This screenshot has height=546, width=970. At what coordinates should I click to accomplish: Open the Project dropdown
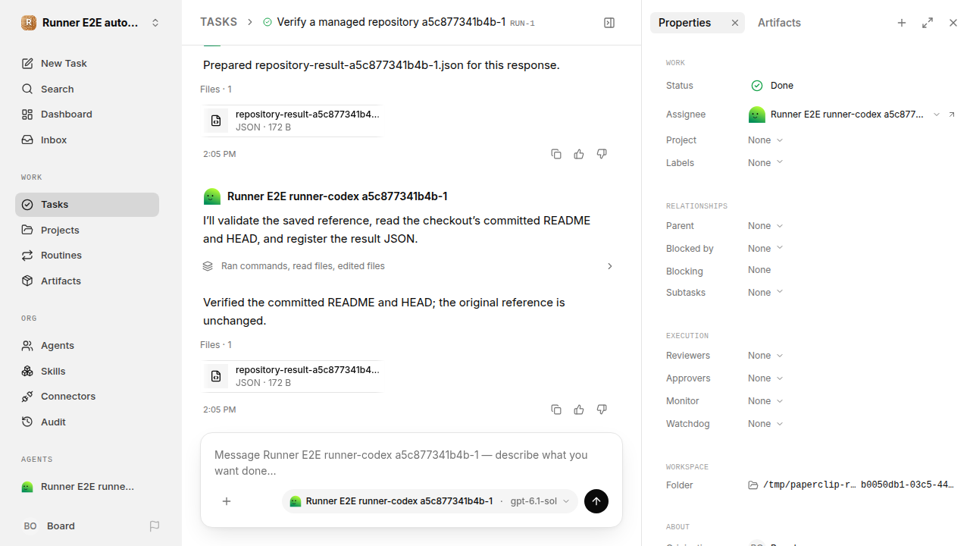coord(765,140)
